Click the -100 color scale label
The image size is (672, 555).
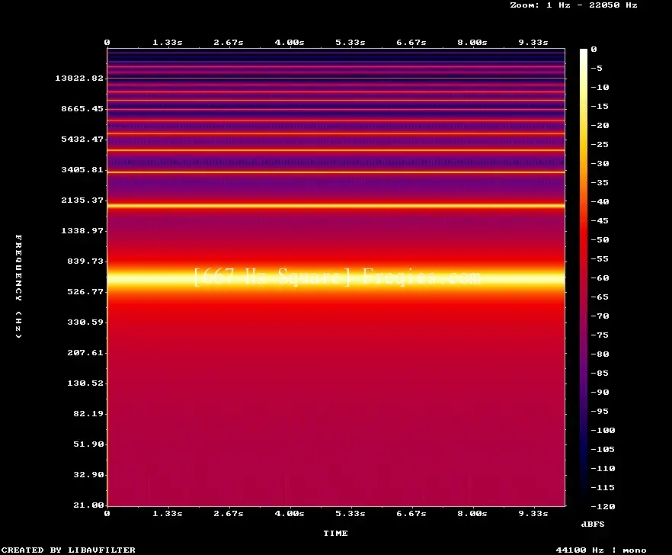[x=603, y=430]
